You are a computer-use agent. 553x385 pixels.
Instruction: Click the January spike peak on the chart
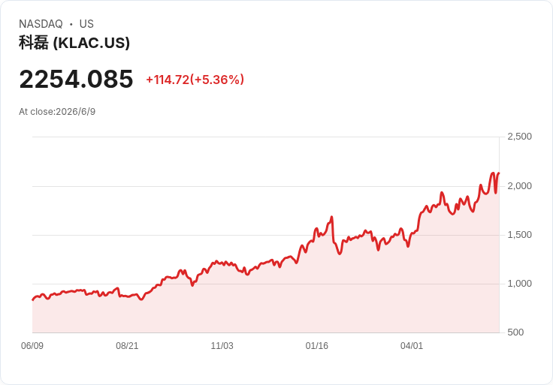[x=331, y=217]
